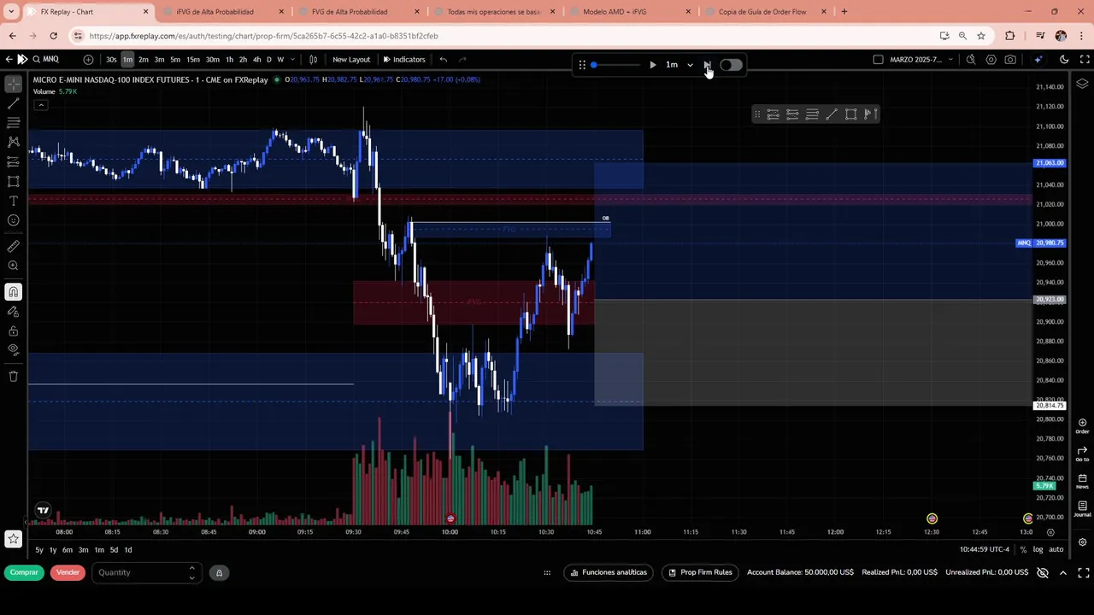Click the add symbol plus icon

(x=88, y=60)
